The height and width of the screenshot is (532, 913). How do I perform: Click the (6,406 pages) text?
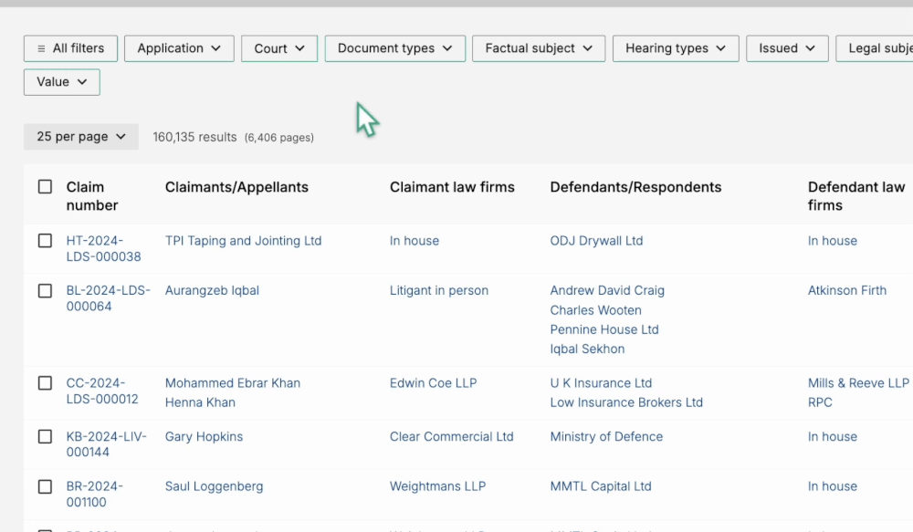[278, 138]
